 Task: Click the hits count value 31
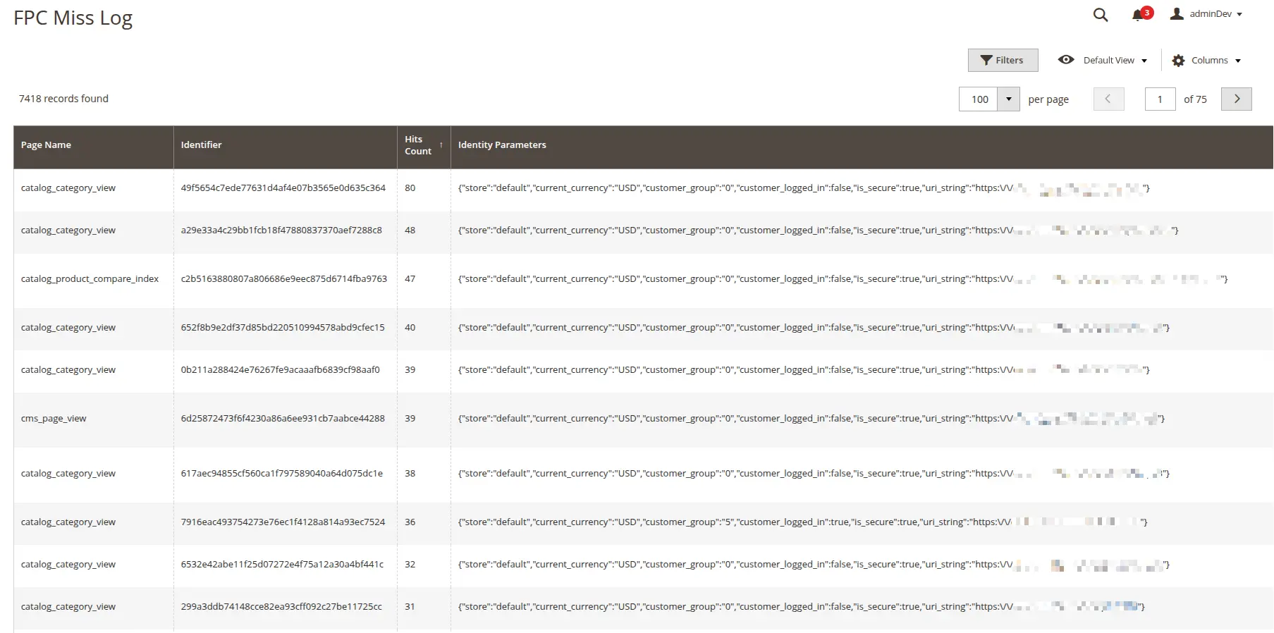[x=410, y=607]
